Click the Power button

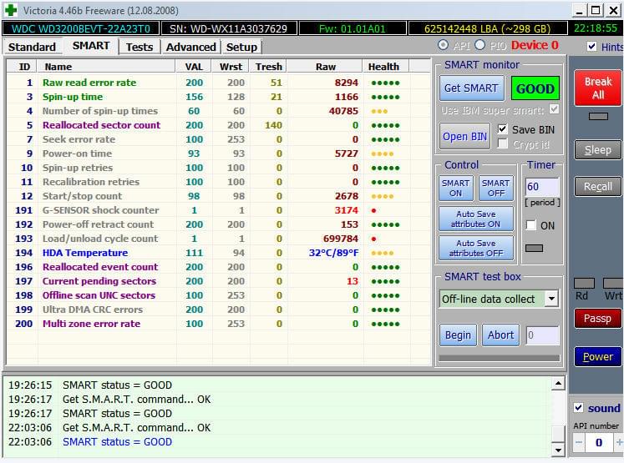598,356
